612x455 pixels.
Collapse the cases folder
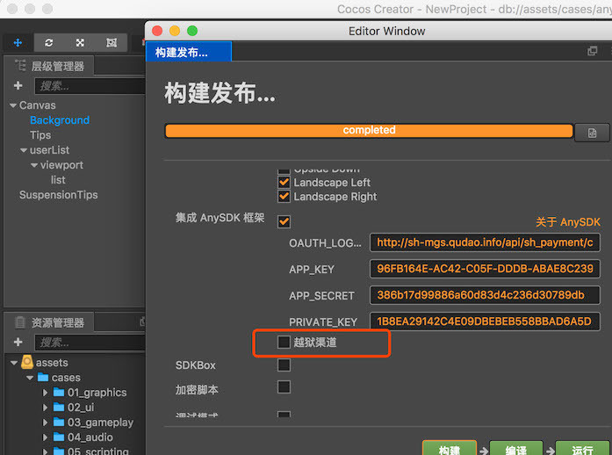click(x=30, y=378)
